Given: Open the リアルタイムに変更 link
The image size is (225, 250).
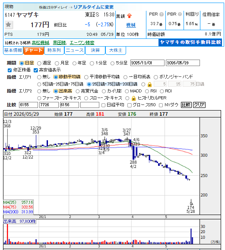Looking at the screenshot, I should click(94, 7).
